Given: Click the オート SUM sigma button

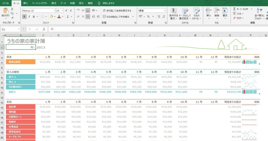Looking at the screenshot, I should 241,9.
